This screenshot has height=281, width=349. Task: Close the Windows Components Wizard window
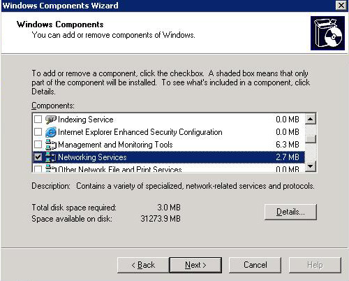point(341,5)
